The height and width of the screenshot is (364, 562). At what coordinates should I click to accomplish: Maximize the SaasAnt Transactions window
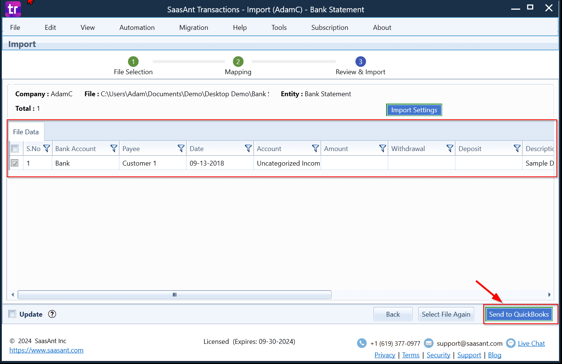click(x=530, y=7)
